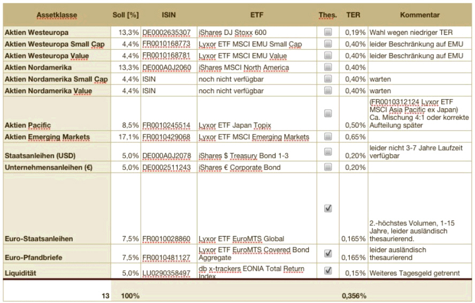Click ETF cell 'Lyxor ETF EuroMTS Global'
The width and height of the screenshot is (475, 303).
[257, 209]
